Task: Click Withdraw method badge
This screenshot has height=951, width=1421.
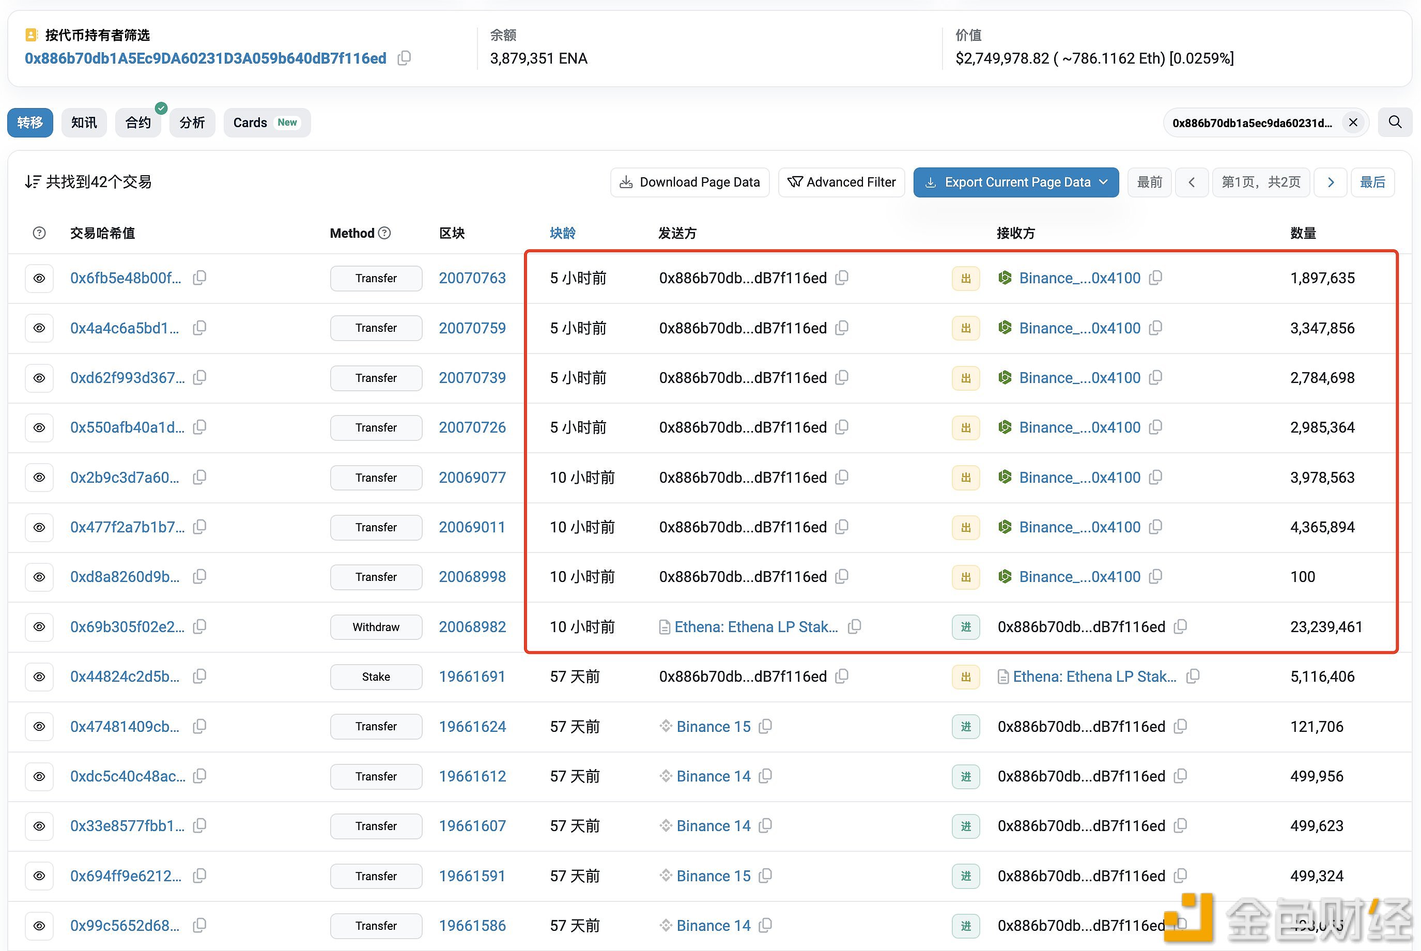Action: (376, 626)
